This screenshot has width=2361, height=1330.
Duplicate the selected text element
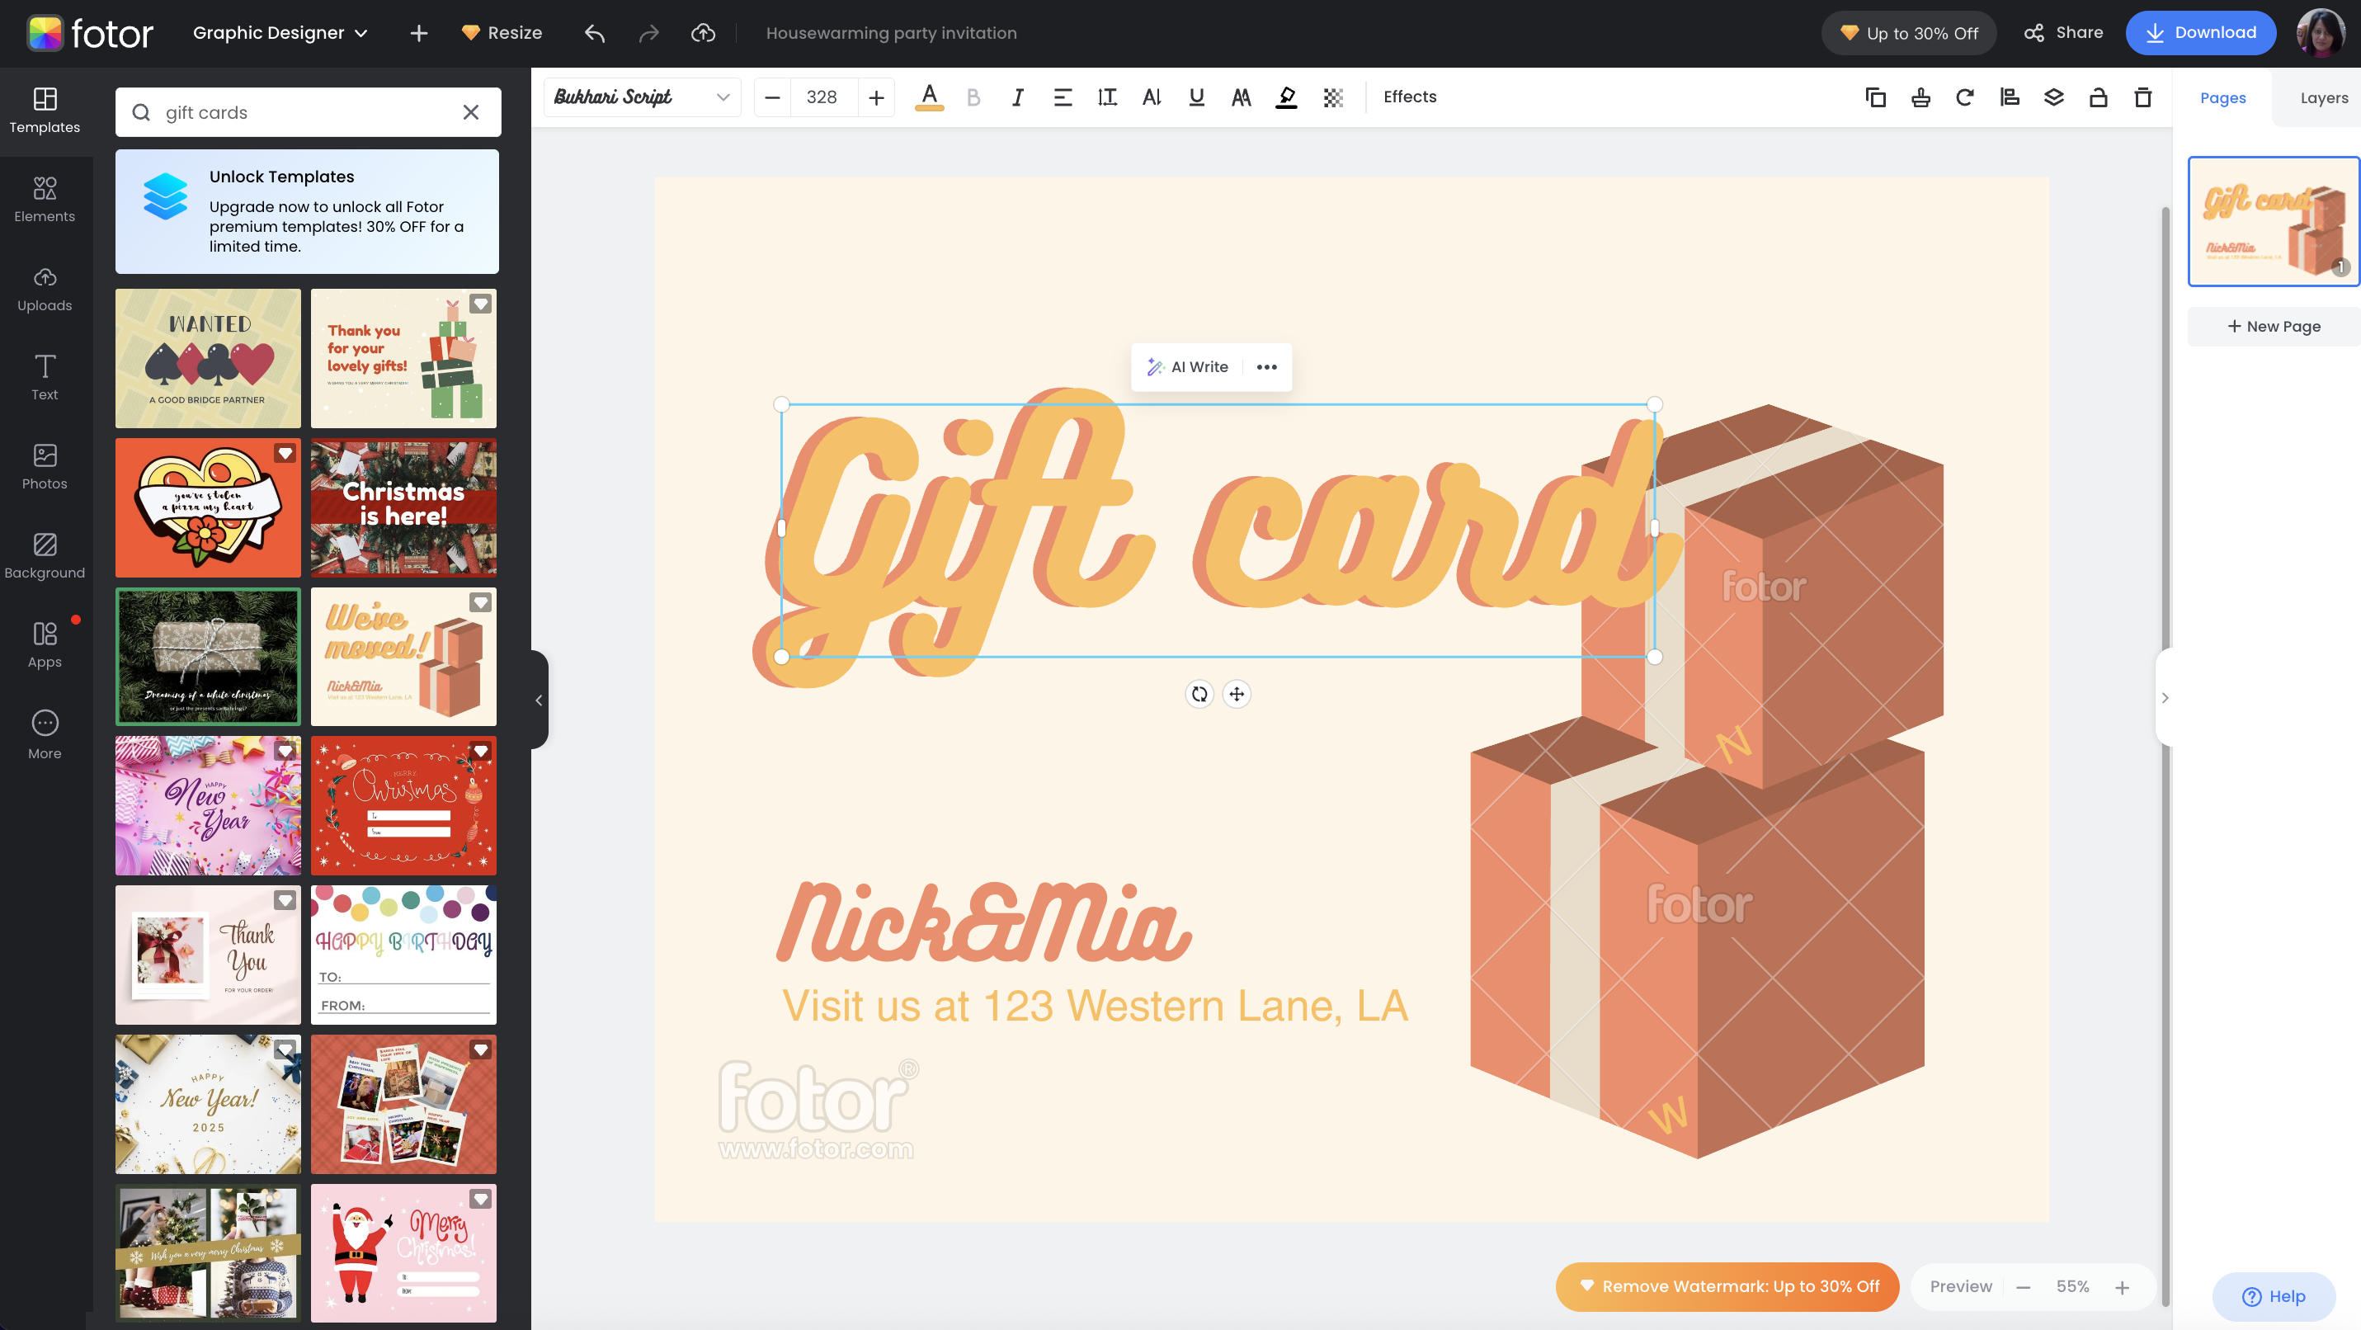pyautogui.click(x=1875, y=97)
